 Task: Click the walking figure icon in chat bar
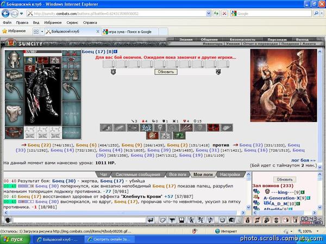[x=191, y=220]
